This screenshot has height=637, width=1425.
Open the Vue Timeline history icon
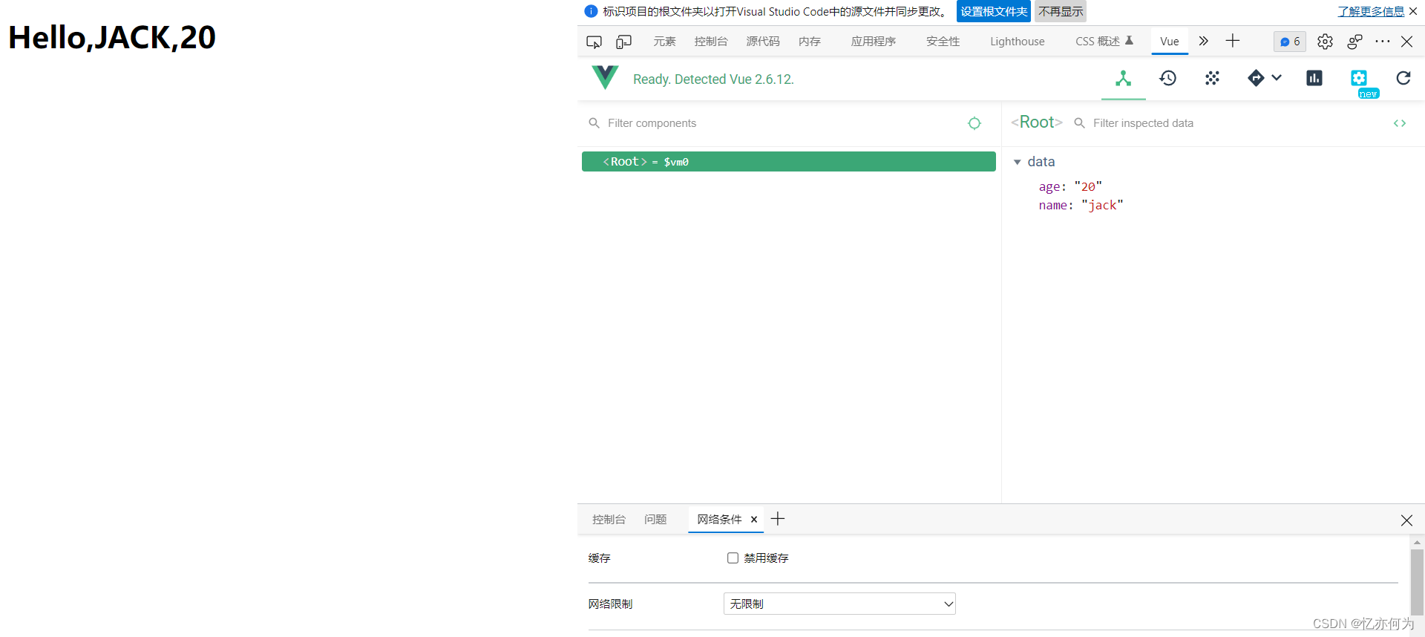(x=1167, y=78)
